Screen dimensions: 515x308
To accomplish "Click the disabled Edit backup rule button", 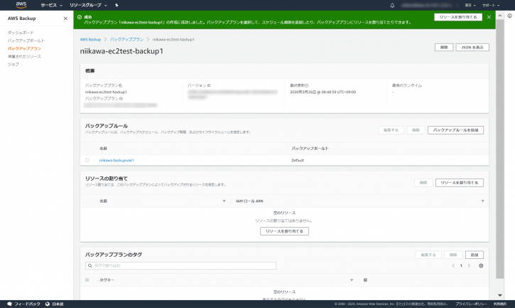I will (391, 130).
